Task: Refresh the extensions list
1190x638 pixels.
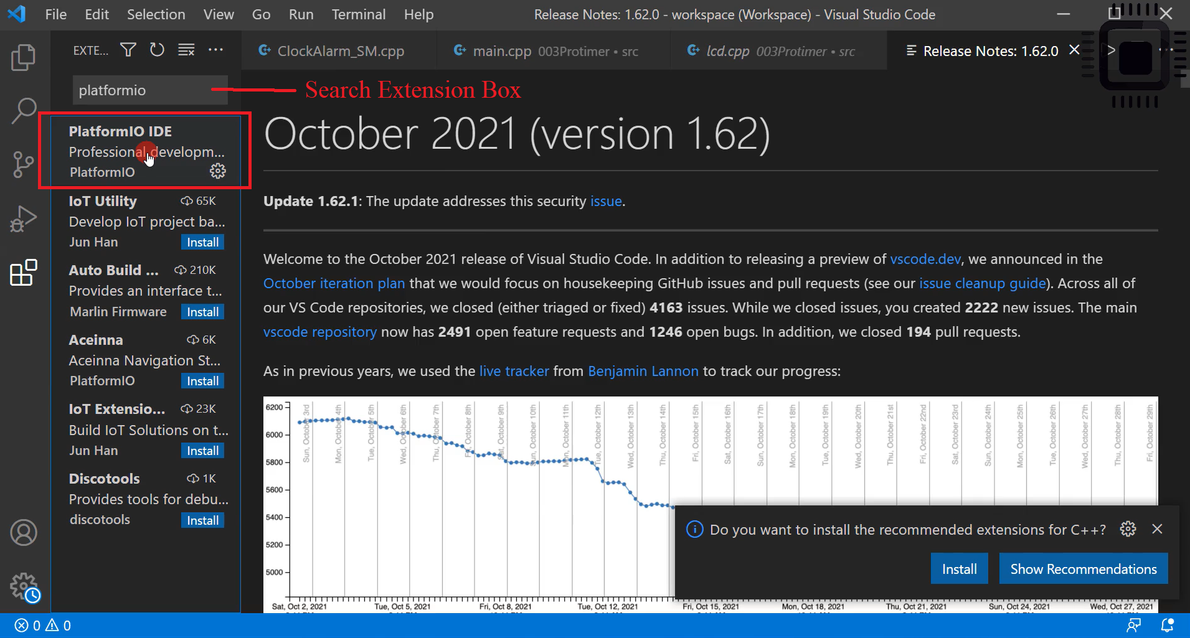Action: 157,50
